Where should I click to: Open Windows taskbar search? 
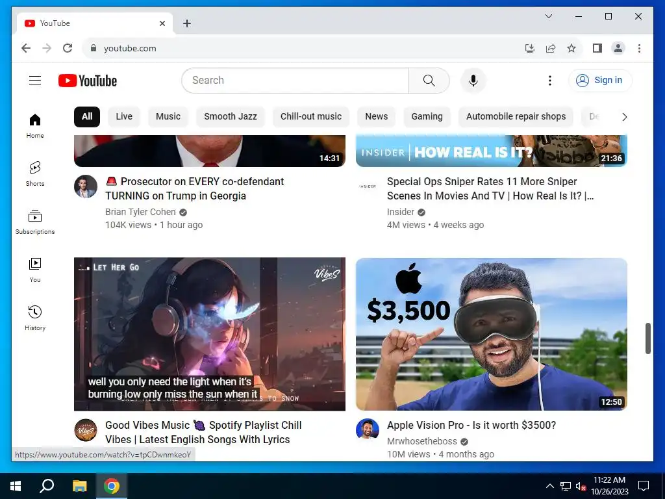[x=47, y=486]
